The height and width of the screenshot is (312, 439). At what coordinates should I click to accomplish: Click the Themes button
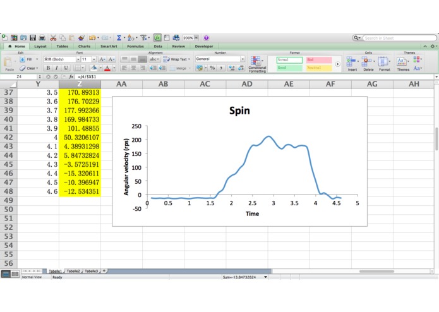[x=403, y=64]
